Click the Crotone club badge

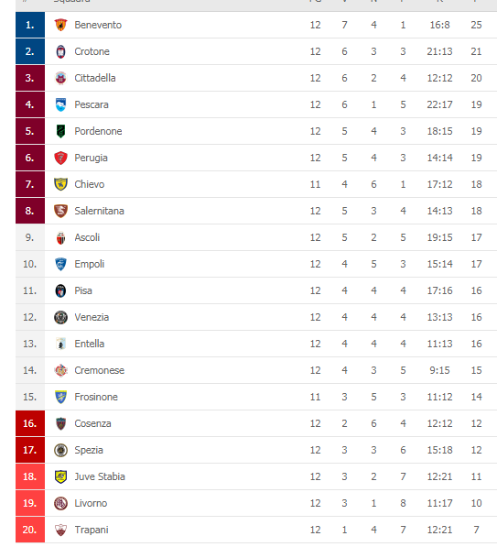tap(60, 51)
